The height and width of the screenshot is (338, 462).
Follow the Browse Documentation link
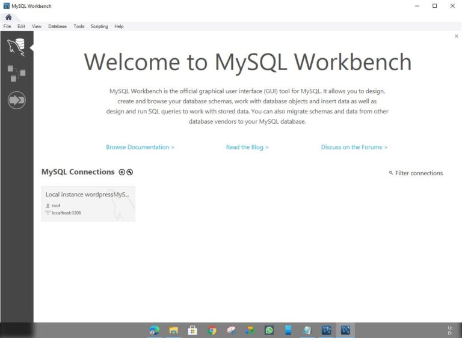140,147
